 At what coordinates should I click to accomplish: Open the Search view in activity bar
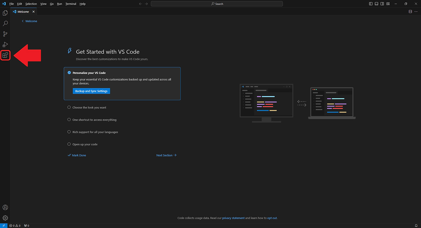pyautogui.click(x=5, y=23)
